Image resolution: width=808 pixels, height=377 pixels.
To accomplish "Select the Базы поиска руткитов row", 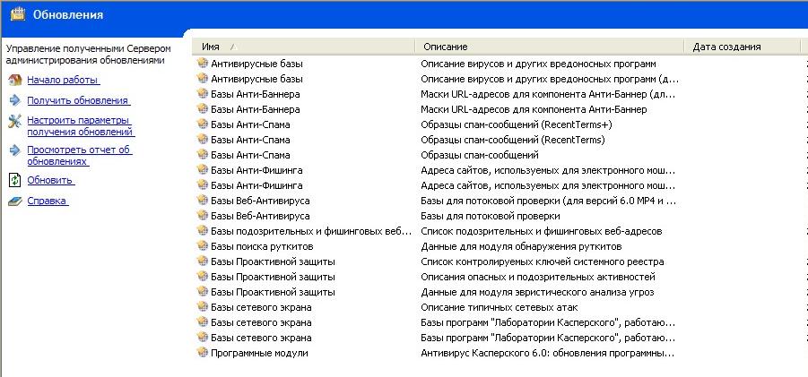I will (x=262, y=246).
